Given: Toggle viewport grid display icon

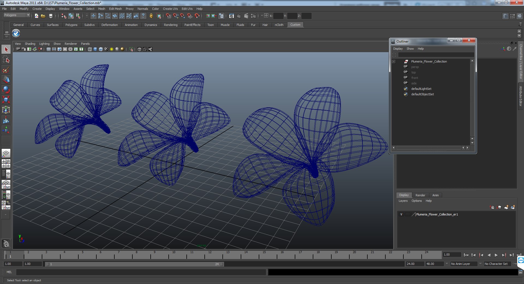Looking at the screenshot, I should pyautogui.click(x=49, y=49).
